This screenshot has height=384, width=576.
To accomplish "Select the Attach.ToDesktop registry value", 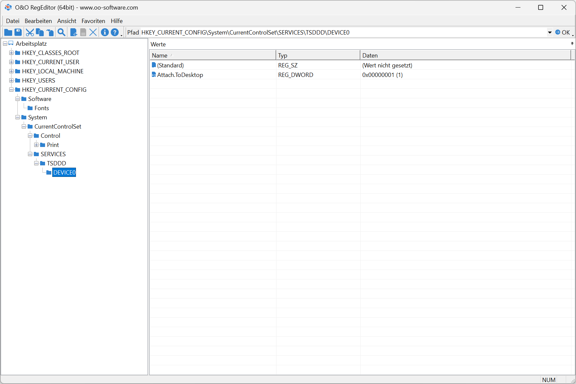I will pos(180,75).
